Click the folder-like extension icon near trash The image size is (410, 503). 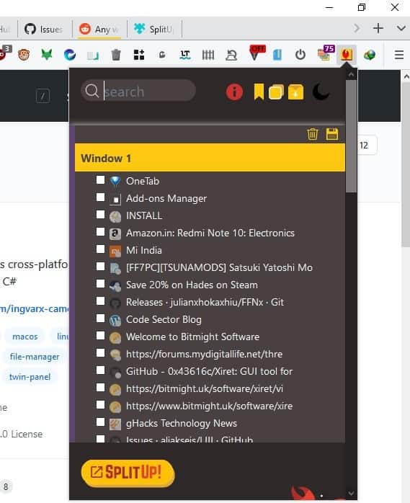click(x=93, y=55)
